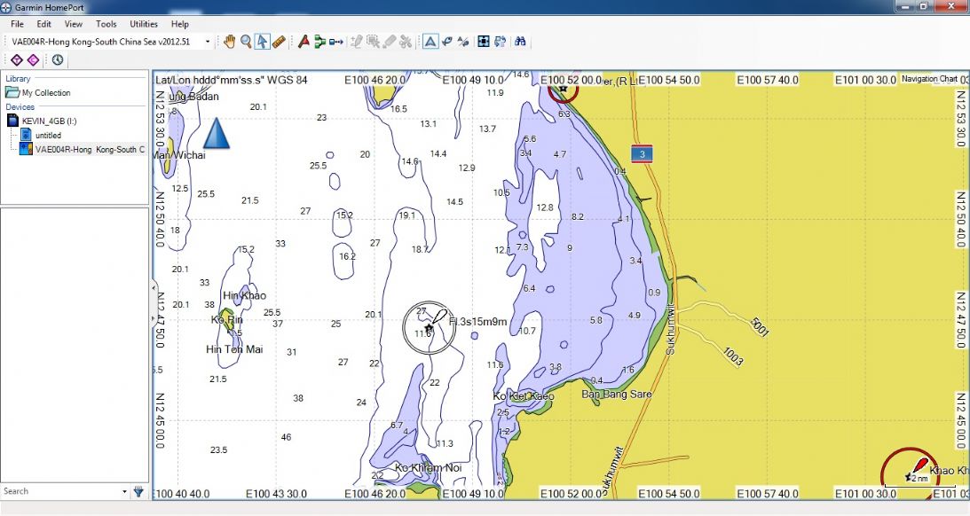
Task: Toggle the highlighted triangle map overlay button
Action: point(430,42)
